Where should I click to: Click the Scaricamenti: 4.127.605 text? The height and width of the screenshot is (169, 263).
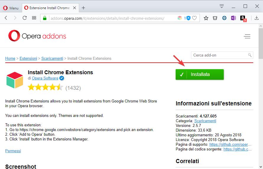(196, 116)
